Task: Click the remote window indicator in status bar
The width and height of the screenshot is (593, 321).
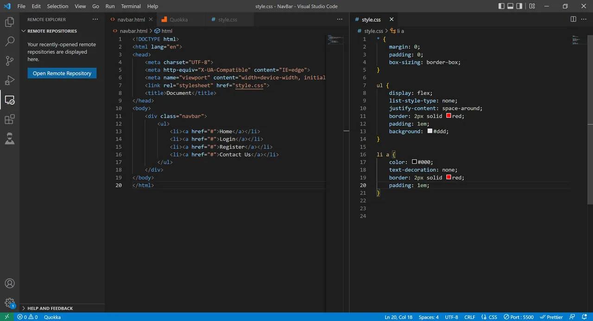Action: pos(6,317)
